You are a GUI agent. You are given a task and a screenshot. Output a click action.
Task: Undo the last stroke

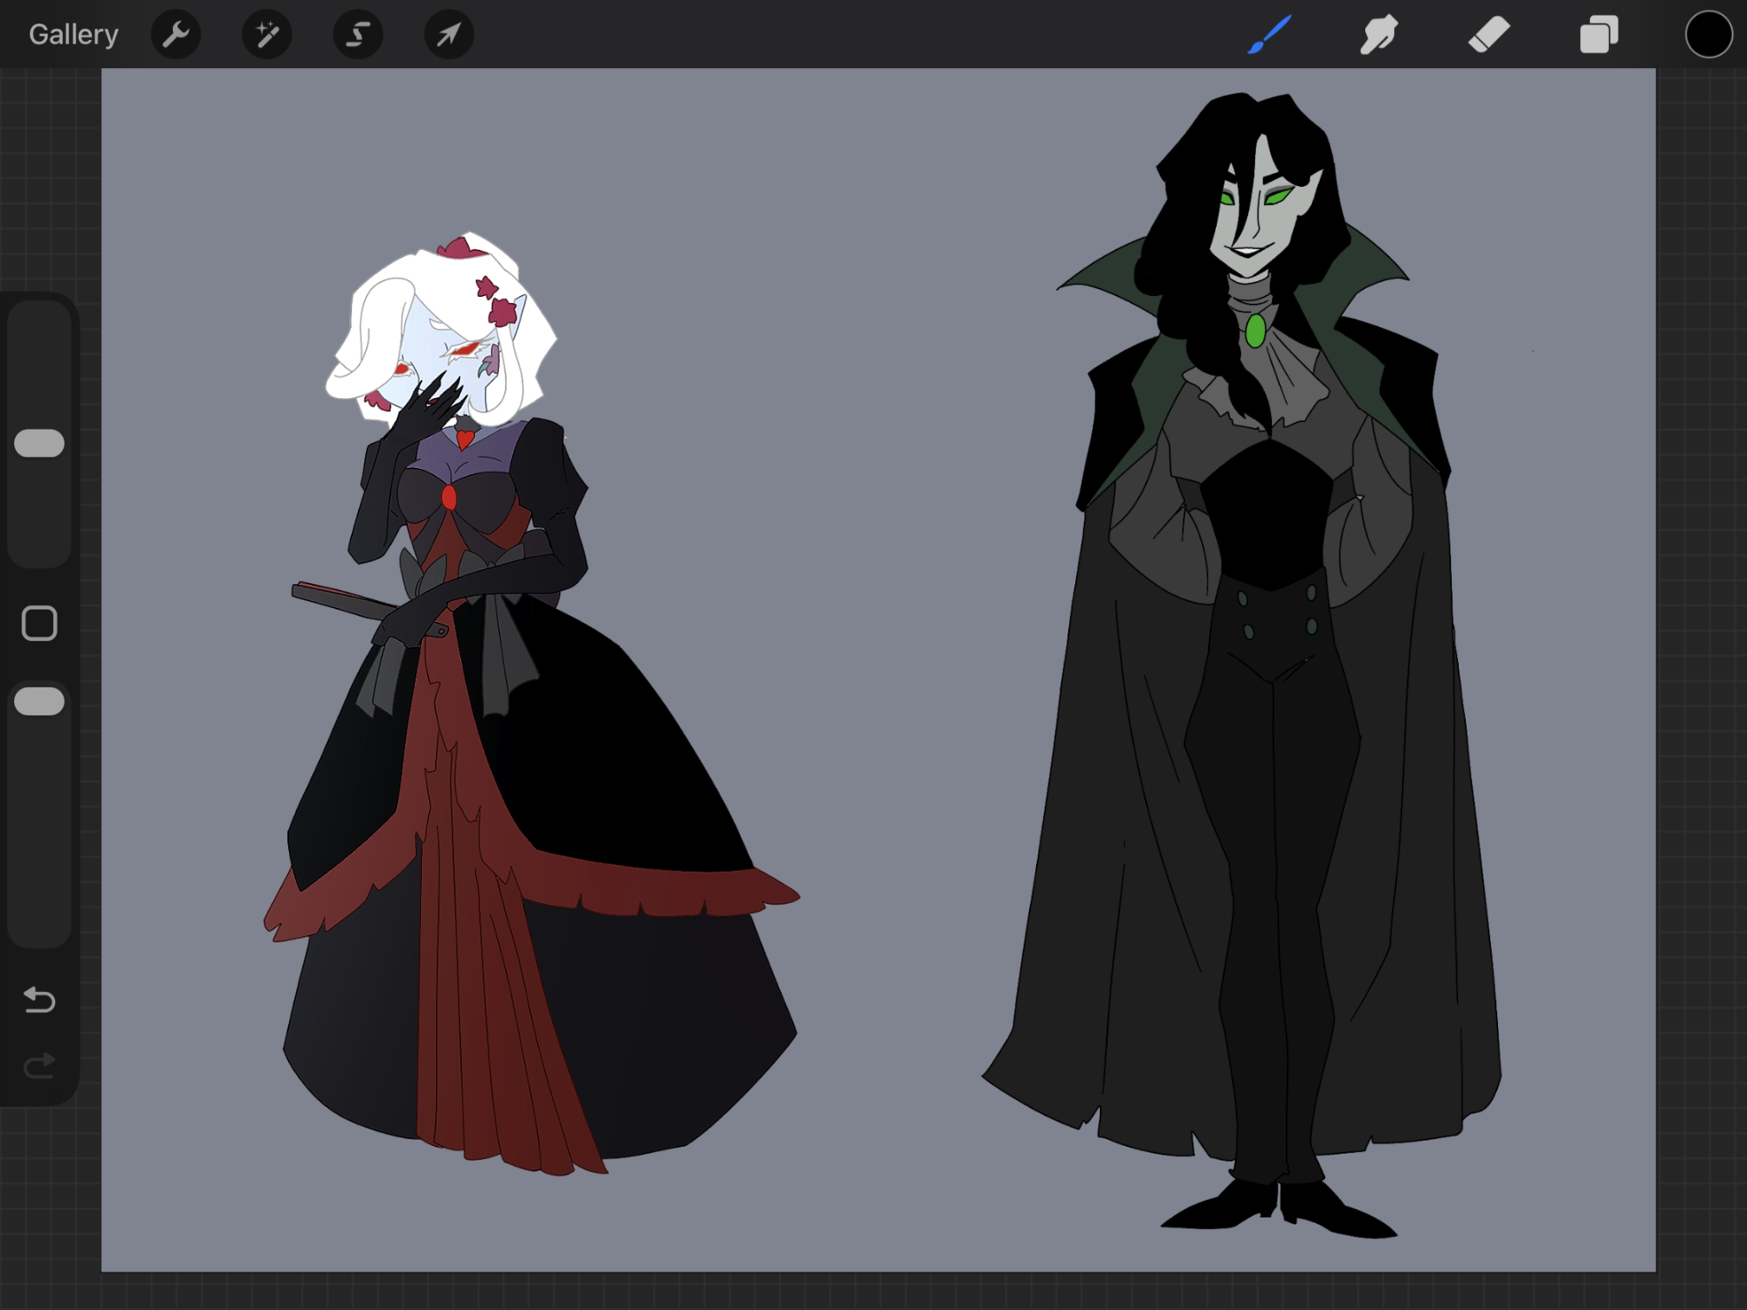coord(39,999)
